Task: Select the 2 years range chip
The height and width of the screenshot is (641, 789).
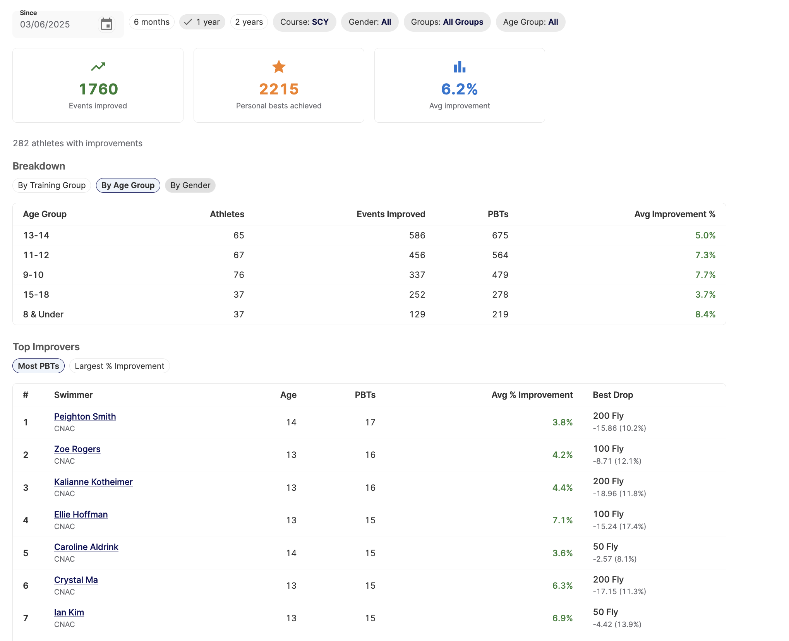Action: (249, 22)
